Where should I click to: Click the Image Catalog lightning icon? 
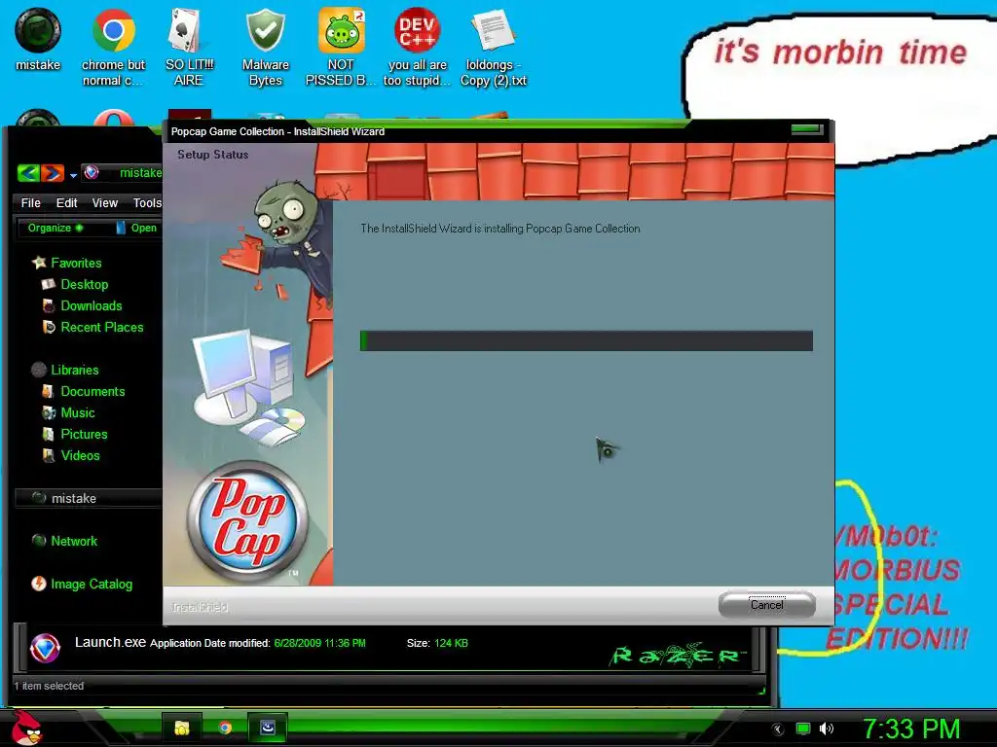[x=39, y=584]
